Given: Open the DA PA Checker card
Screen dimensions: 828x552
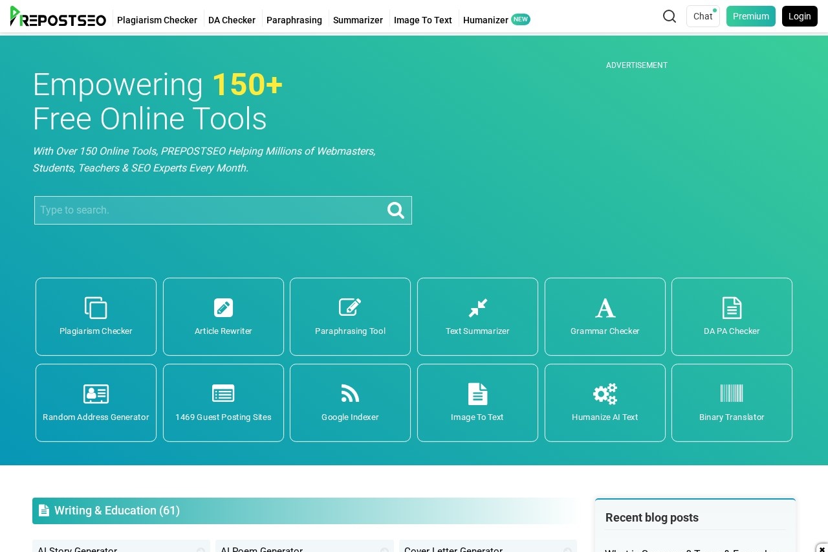Looking at the screenshot, I should pos(732,316).
